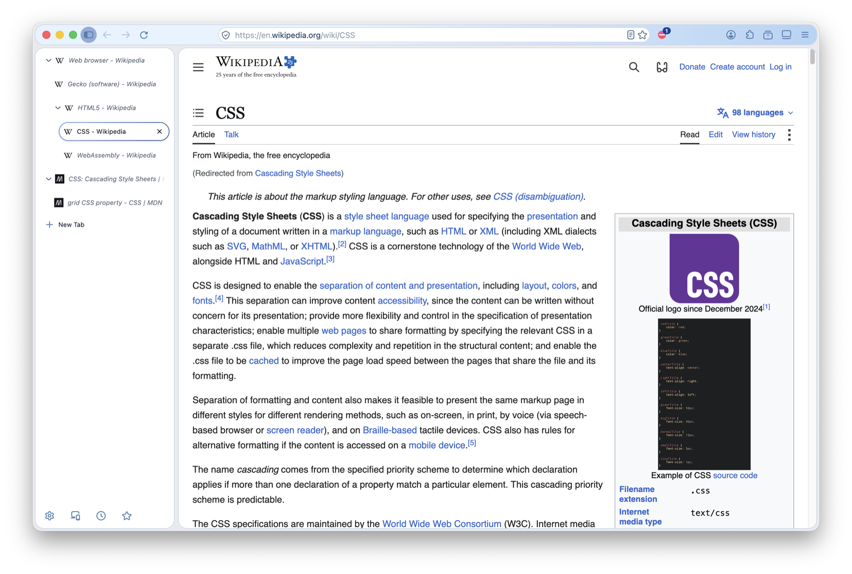Open the Appearance glasses icon

[x=662, y=67]
